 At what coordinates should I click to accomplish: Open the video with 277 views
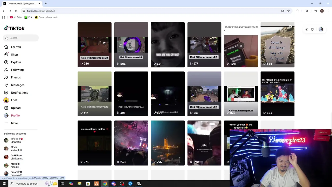tap(204, 45)
